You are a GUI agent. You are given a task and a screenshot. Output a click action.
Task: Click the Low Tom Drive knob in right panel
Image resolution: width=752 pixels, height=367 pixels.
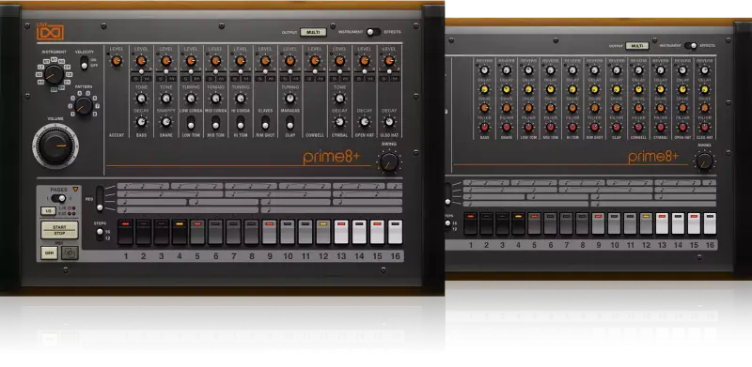528,108
